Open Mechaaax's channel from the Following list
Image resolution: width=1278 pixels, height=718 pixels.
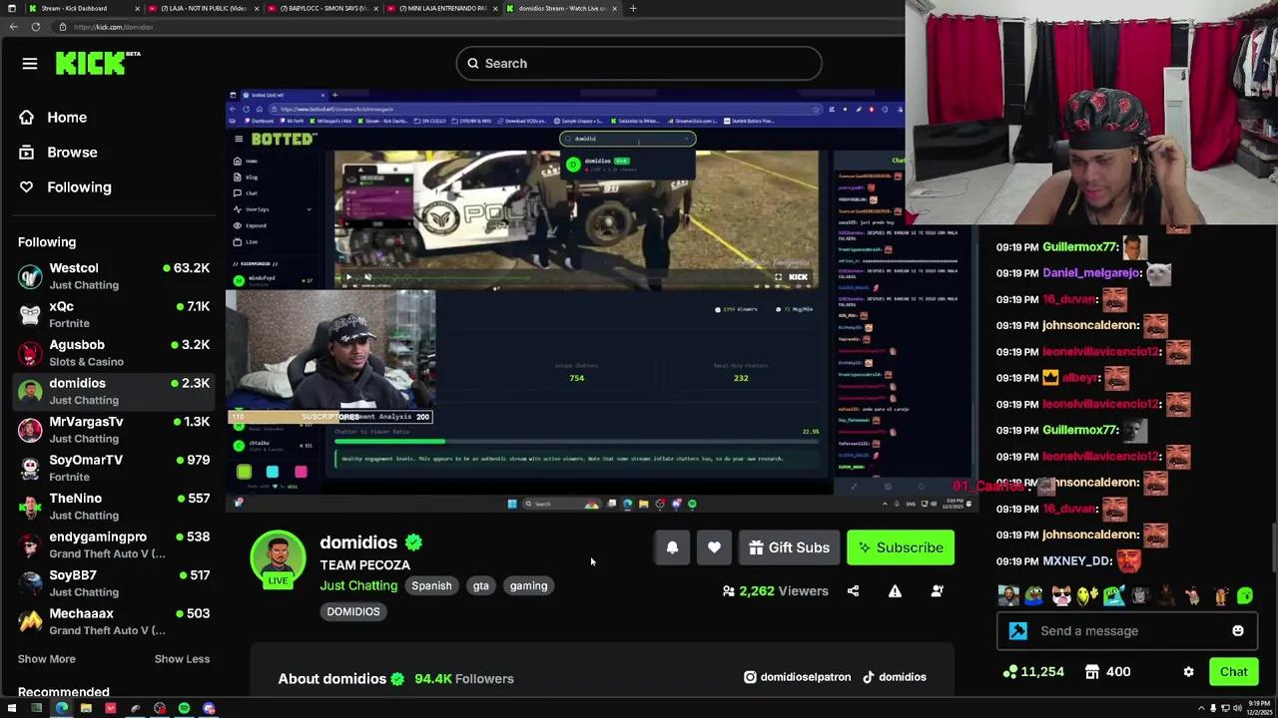pyautogui.click(x=114, y=621)
